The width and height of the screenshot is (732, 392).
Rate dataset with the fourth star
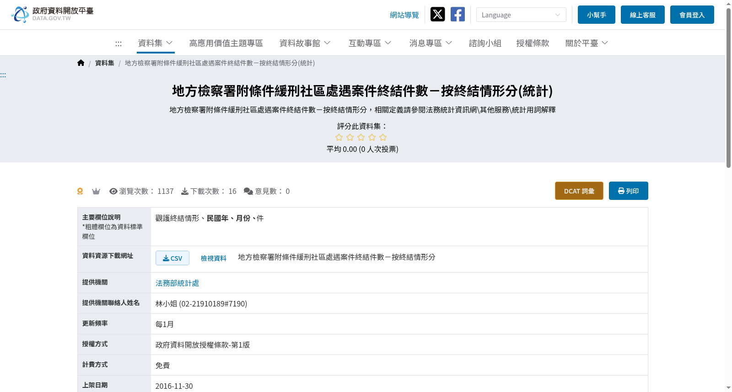click(372, 137)
